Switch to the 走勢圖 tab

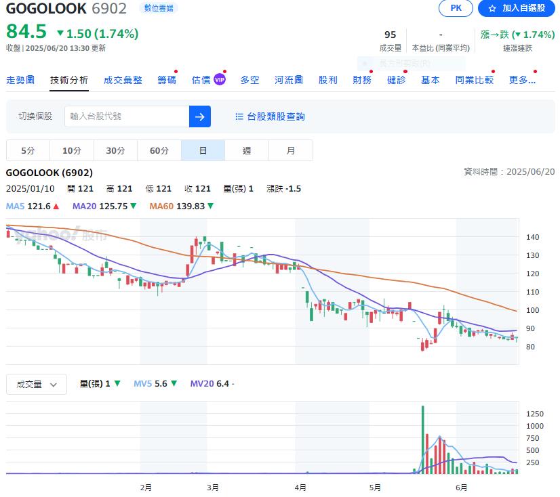coord(20,80)
